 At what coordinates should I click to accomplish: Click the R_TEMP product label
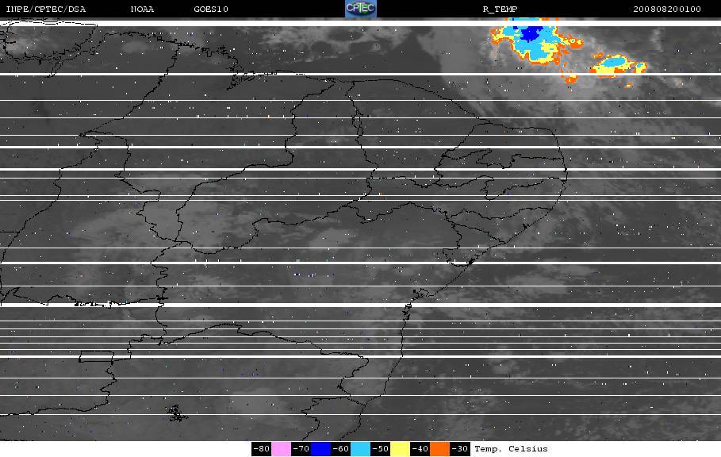click(x=500, y=10)
